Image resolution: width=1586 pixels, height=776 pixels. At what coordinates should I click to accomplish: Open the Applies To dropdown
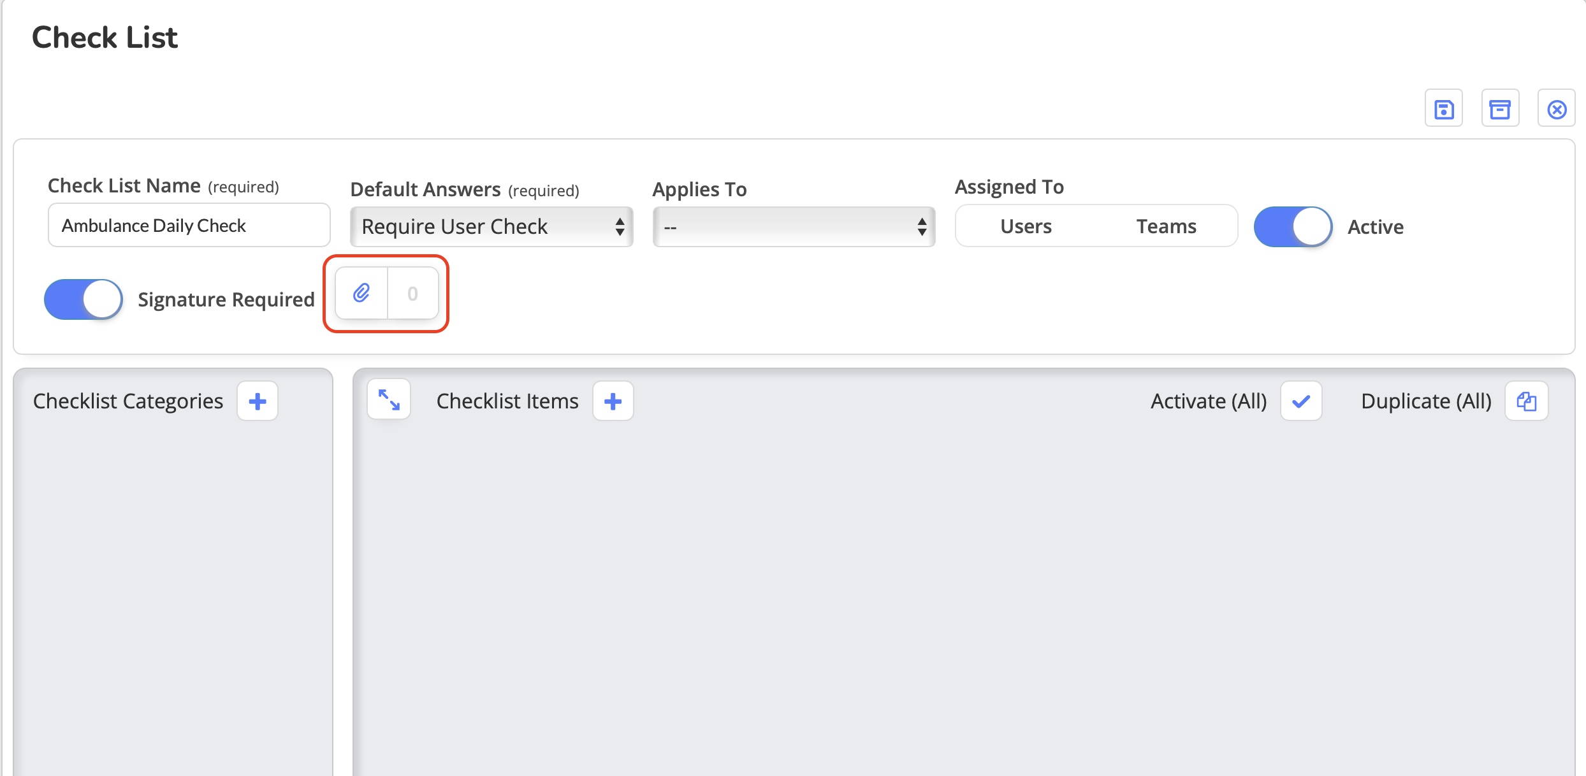[794, 227]
